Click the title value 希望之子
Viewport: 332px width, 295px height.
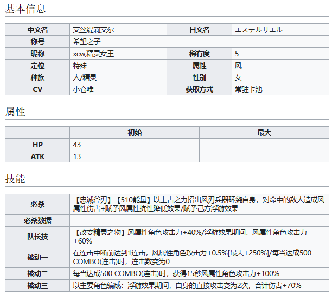click(x=87, y=42)
